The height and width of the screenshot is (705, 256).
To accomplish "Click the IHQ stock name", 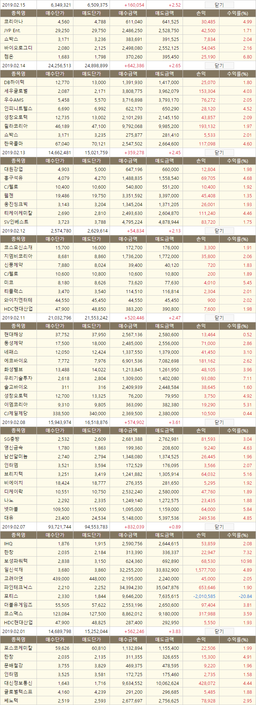I will click(8, 543).
